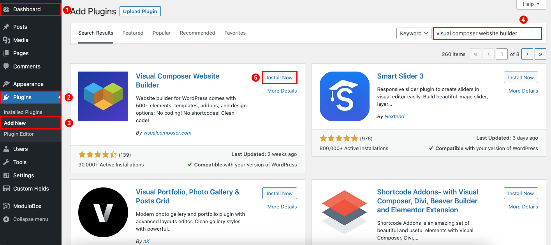Click Collapse menu text in sidebar
The width and height of the screenshot is (551, 245).
31,219
